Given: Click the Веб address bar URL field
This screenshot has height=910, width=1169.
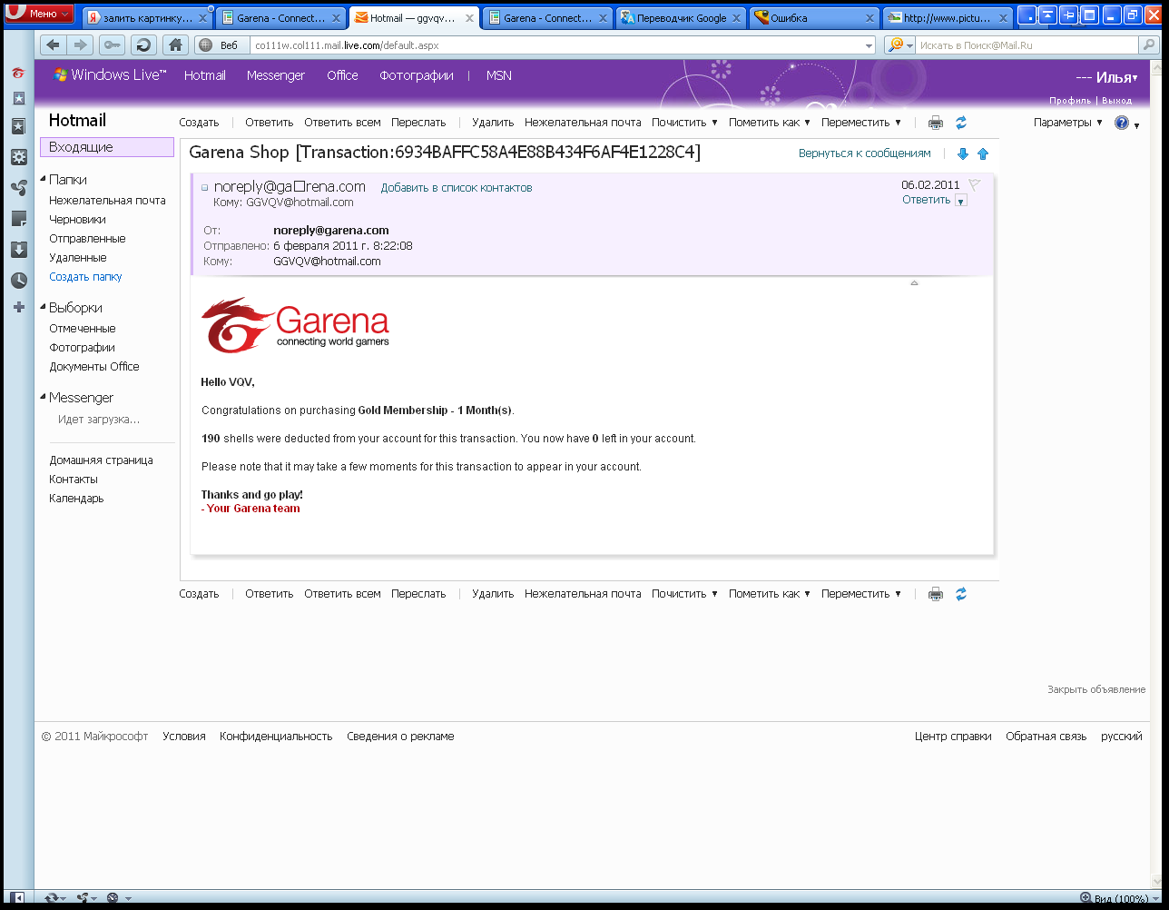Looking at the screenshot, I should 555,45.
